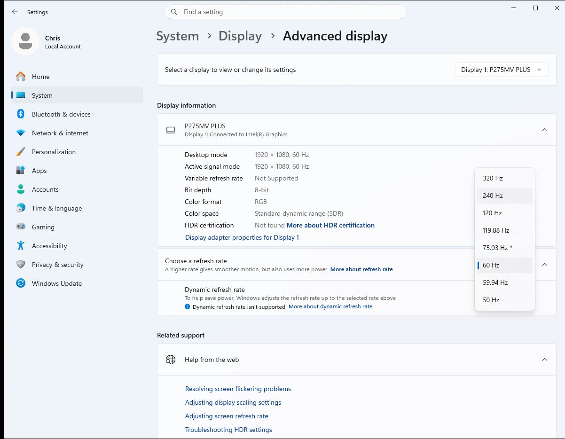Open Accessibility person icon
The image size is (565, 439).
[21, 246]
